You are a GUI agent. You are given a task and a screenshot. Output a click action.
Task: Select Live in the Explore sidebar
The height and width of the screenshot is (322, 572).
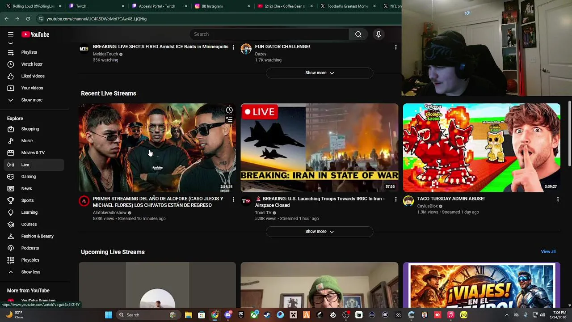(x=34, y=165)
